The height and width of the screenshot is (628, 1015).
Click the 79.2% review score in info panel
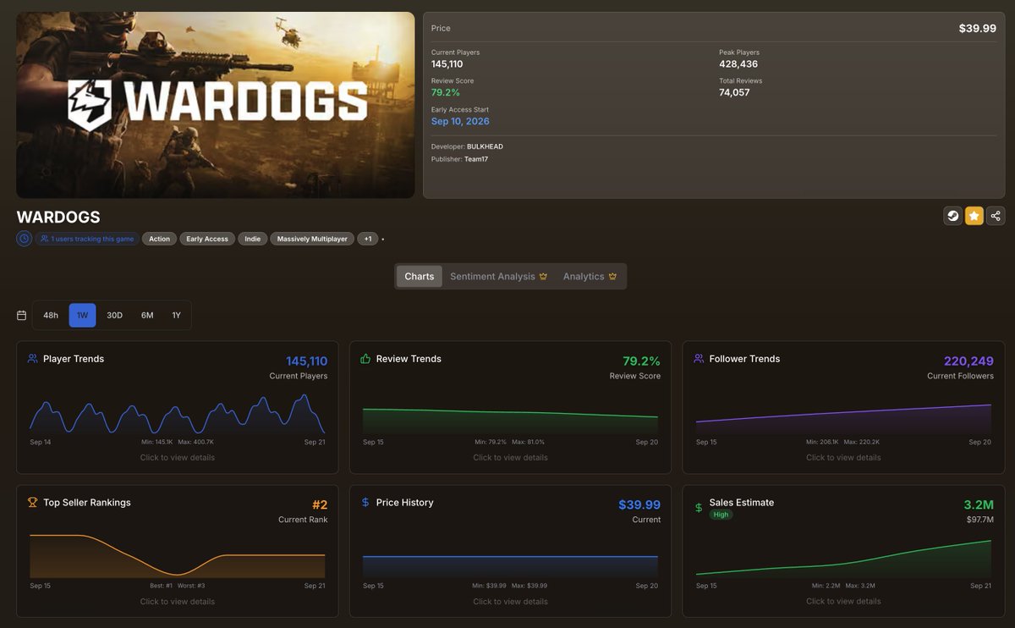pos(446,92)
